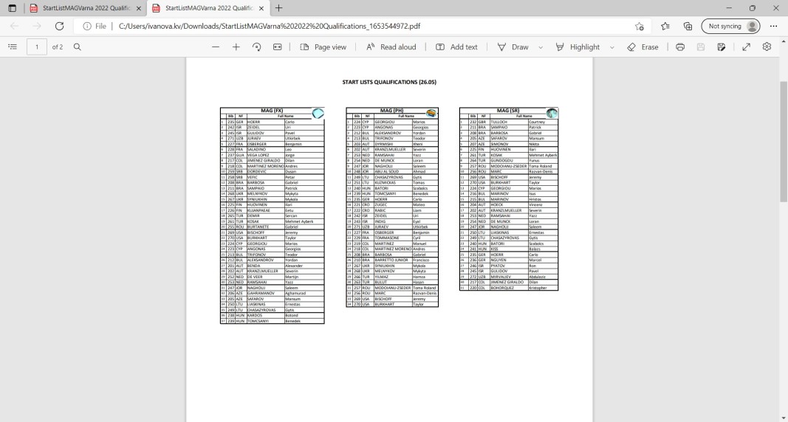Click the page number input field

36,47
